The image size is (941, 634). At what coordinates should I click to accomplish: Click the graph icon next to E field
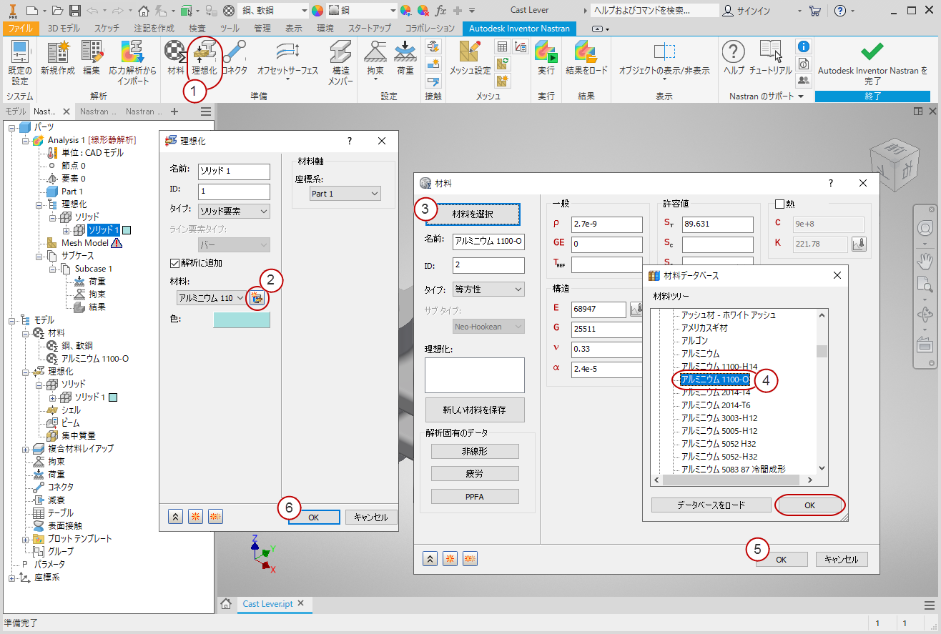pyautogui.click(x=636, y=309)
